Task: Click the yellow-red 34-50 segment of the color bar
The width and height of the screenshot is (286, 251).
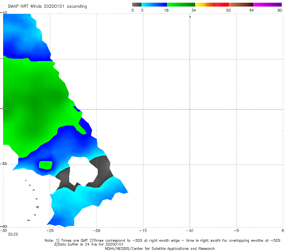Action: (212, 5)
